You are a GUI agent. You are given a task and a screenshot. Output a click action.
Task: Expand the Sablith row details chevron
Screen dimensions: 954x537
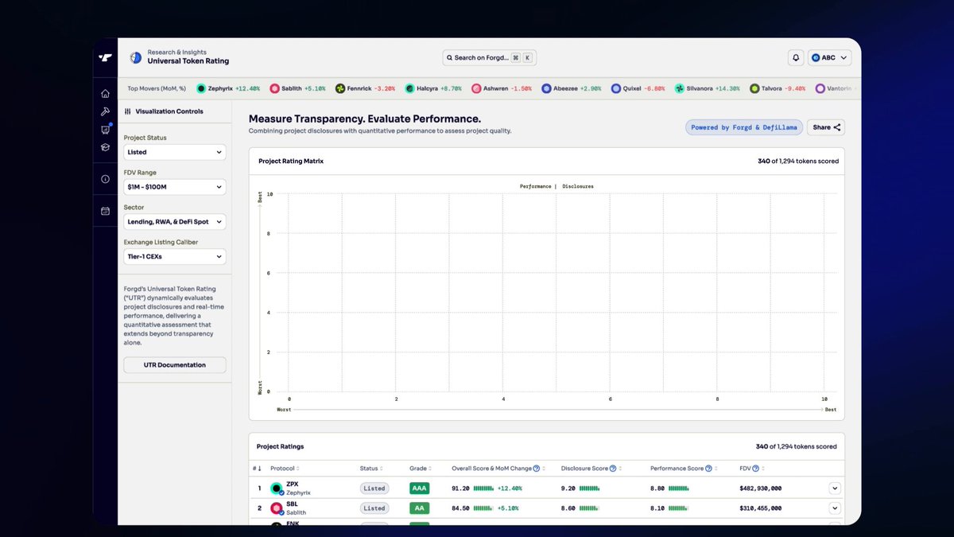coord(835,508)
